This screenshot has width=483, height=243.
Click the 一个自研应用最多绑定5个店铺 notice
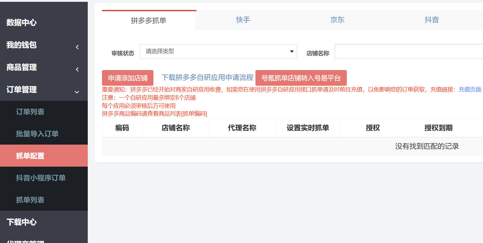coord(157,98)
